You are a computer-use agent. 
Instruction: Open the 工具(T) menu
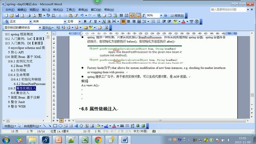(70, 10)
